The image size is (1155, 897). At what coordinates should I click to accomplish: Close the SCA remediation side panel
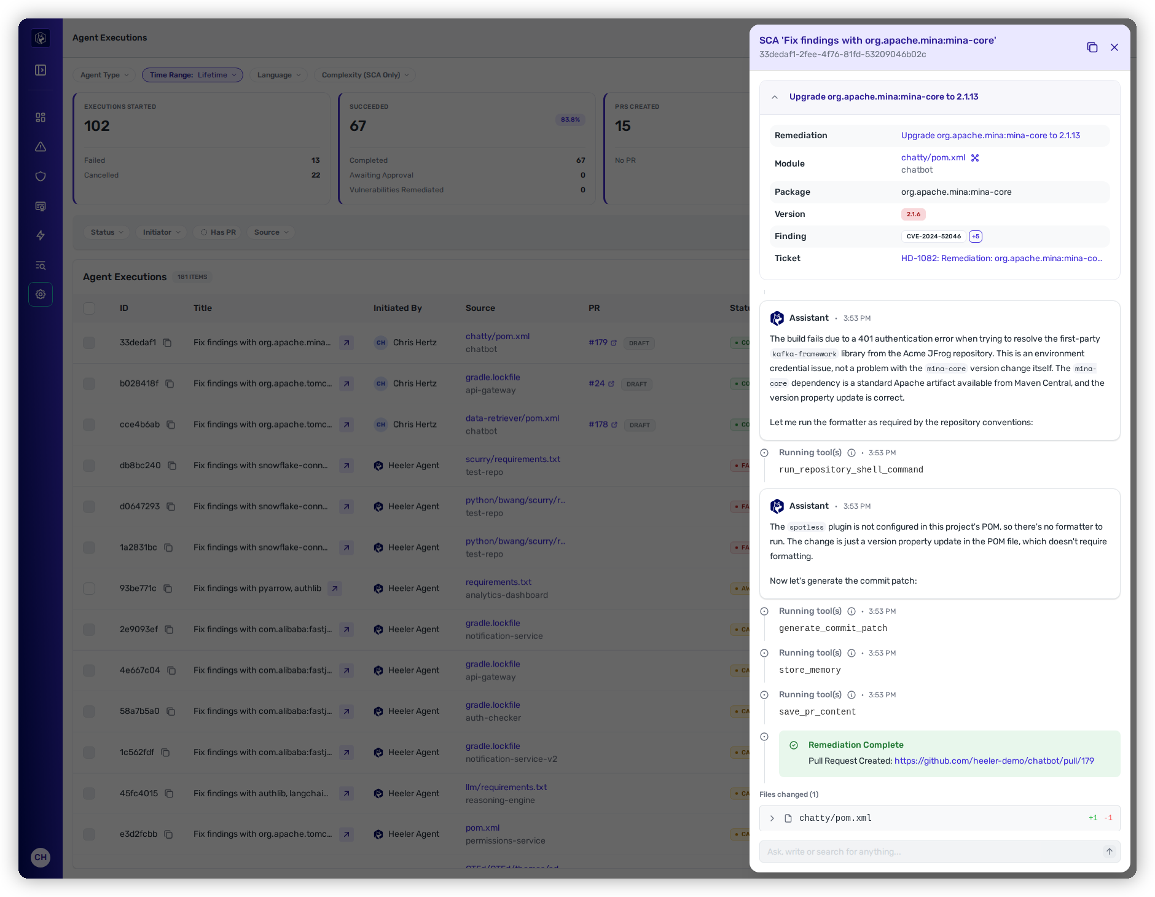(1114, 47)
